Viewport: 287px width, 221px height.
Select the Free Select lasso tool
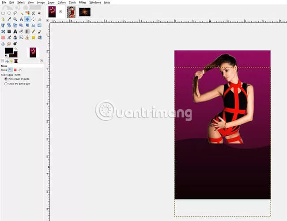point(15,13)
